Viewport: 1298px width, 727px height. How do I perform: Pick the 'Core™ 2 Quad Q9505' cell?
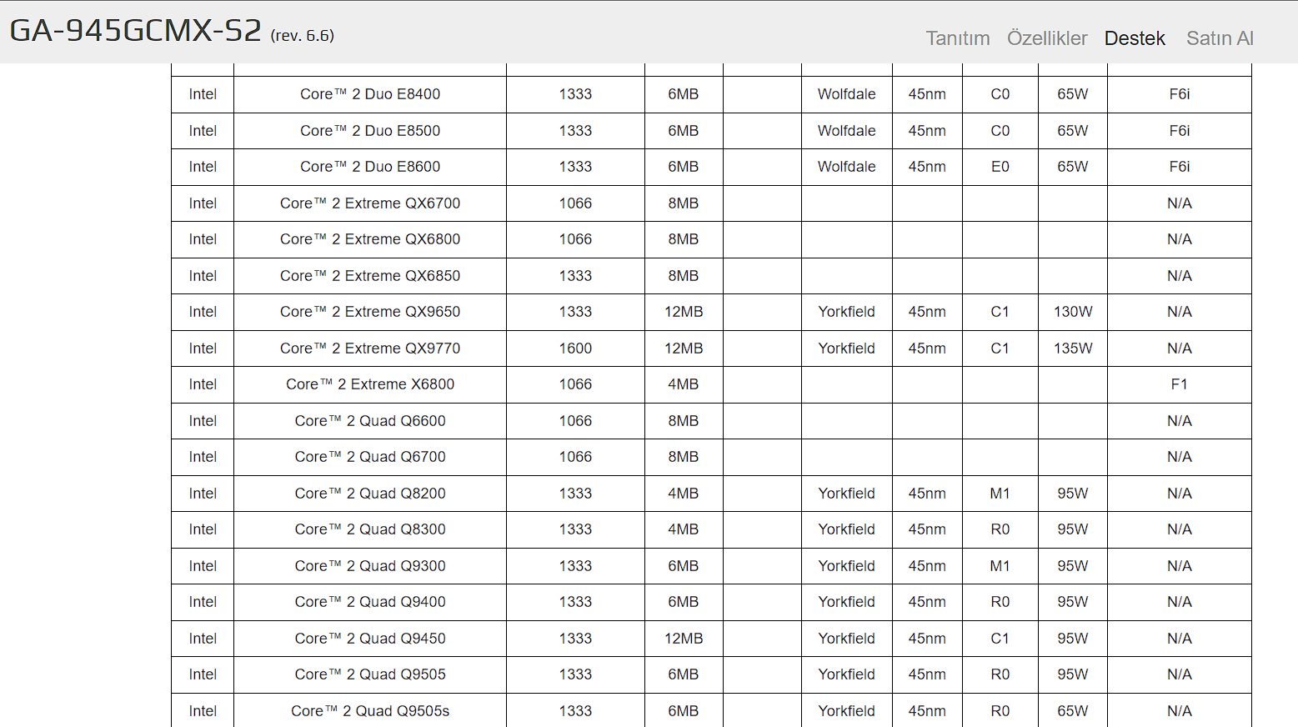coord(370,674)
